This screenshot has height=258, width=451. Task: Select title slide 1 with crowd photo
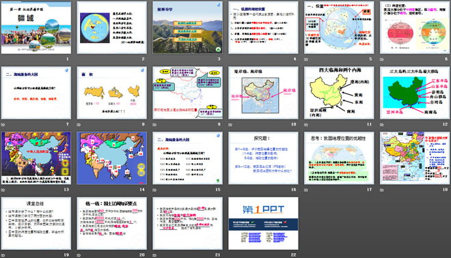[36, 27]
